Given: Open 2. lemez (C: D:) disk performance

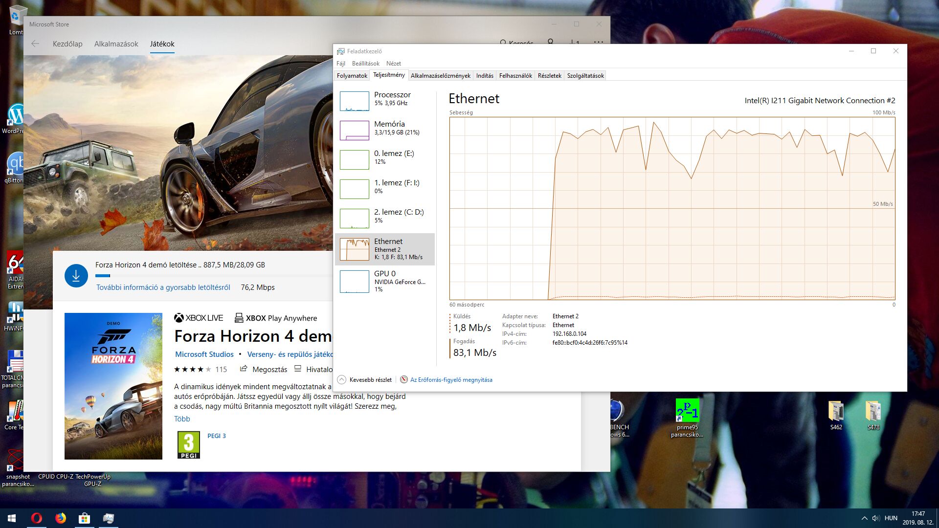Looking at the screenshot, I should tap(385, 218).
